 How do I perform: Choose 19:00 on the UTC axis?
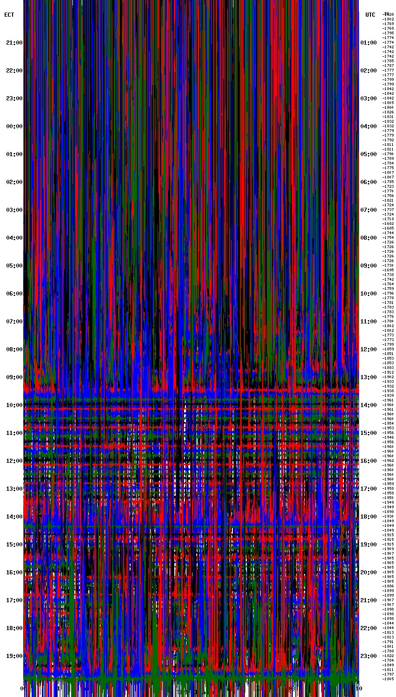pos(369,545)
